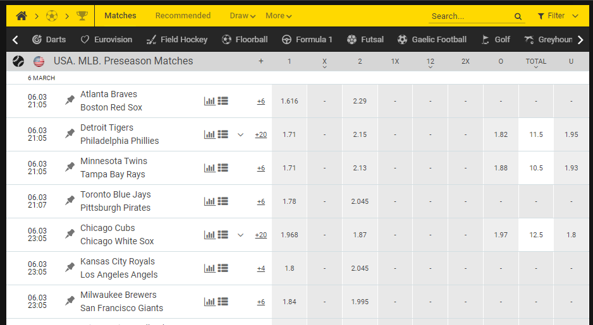Open USA MLB Preseason Matches header
Screen dimensions: 593x325
[x=123, y=61]
